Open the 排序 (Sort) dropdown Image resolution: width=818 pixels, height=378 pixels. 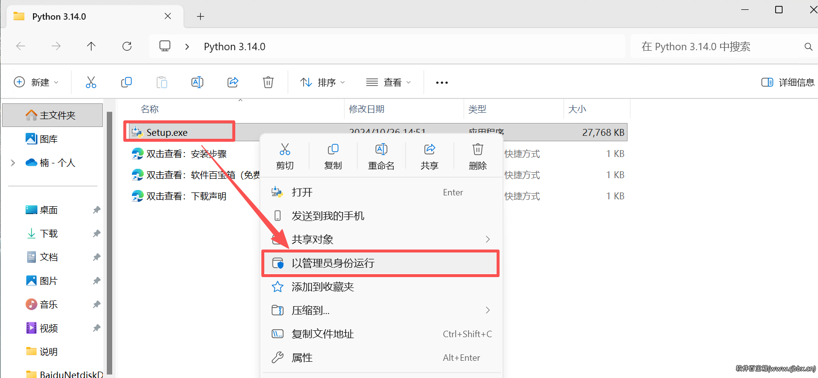click(x=322, y=82)
